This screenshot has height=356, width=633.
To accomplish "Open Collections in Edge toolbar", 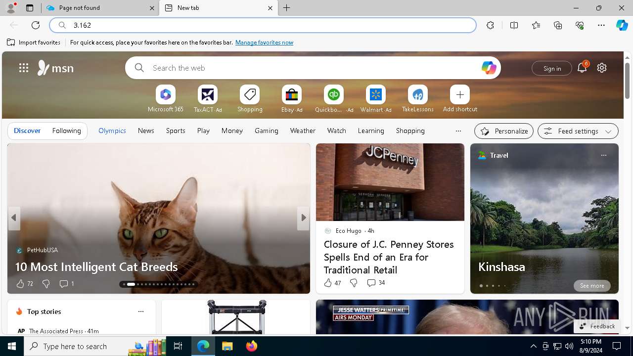I will tap(558, 25).
